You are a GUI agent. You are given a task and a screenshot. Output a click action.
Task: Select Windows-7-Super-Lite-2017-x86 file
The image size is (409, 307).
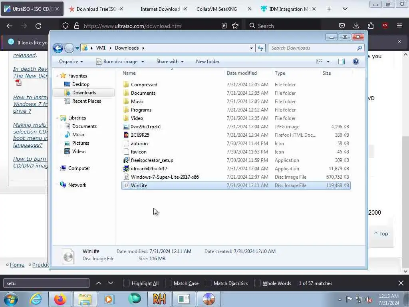point(236,177)
